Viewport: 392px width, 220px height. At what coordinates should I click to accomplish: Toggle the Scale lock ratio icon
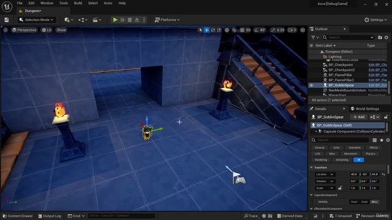pyautogui.click(x=340, y=188)
